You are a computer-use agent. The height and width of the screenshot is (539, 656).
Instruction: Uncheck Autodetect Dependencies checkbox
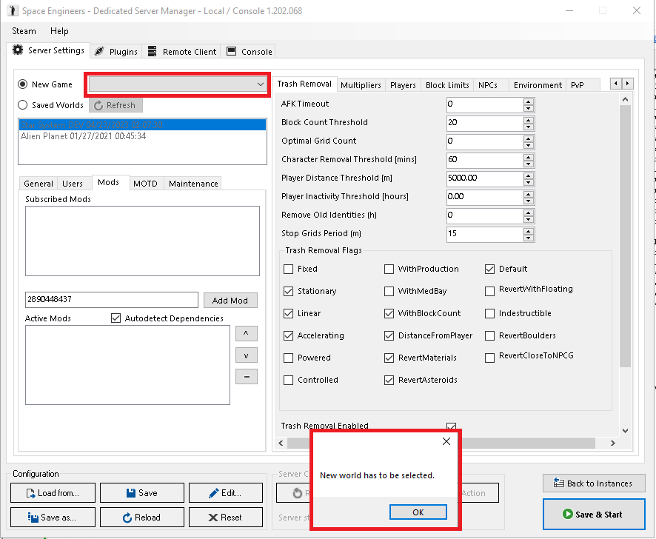(x=116, y=318)
